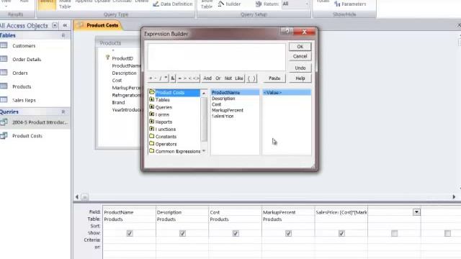This screenshot has height=259, width=461.
Task: Select the Description field in Products table box
Action: (124, 73)
